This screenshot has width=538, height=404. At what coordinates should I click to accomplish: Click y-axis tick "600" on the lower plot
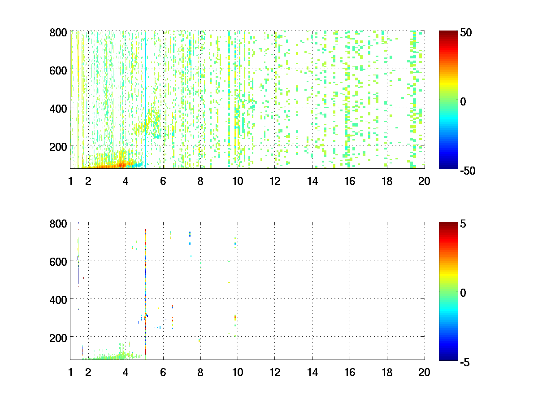click(x=58, y=261)
